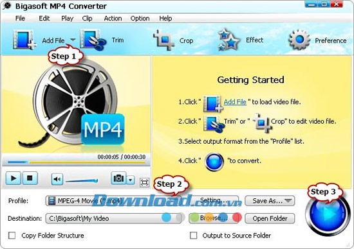Click the Add File link in Getting Started

pos(235,102)
